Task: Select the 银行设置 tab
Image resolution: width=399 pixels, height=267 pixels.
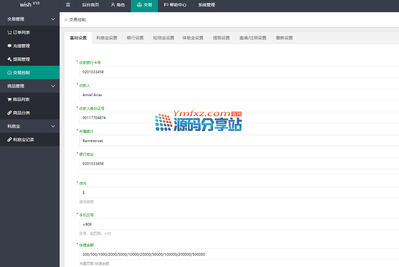Action: point(135,38)
